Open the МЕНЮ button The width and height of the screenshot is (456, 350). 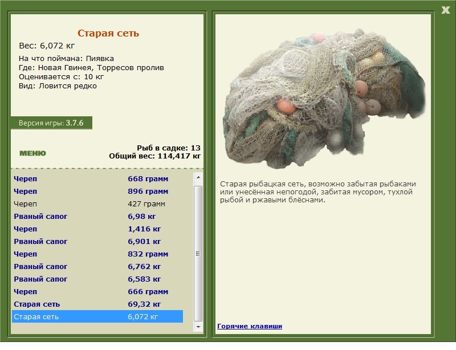[32, 153]
